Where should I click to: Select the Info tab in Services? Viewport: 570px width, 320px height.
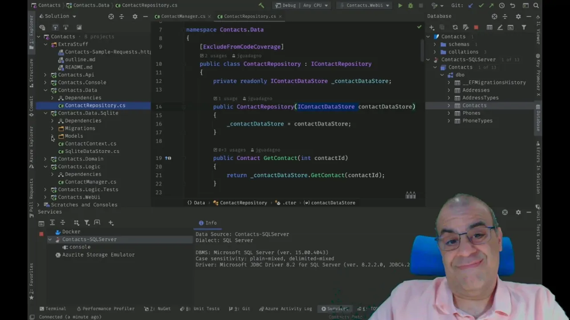click(208, 223)
